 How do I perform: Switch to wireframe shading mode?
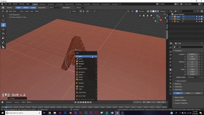[151, 11]
